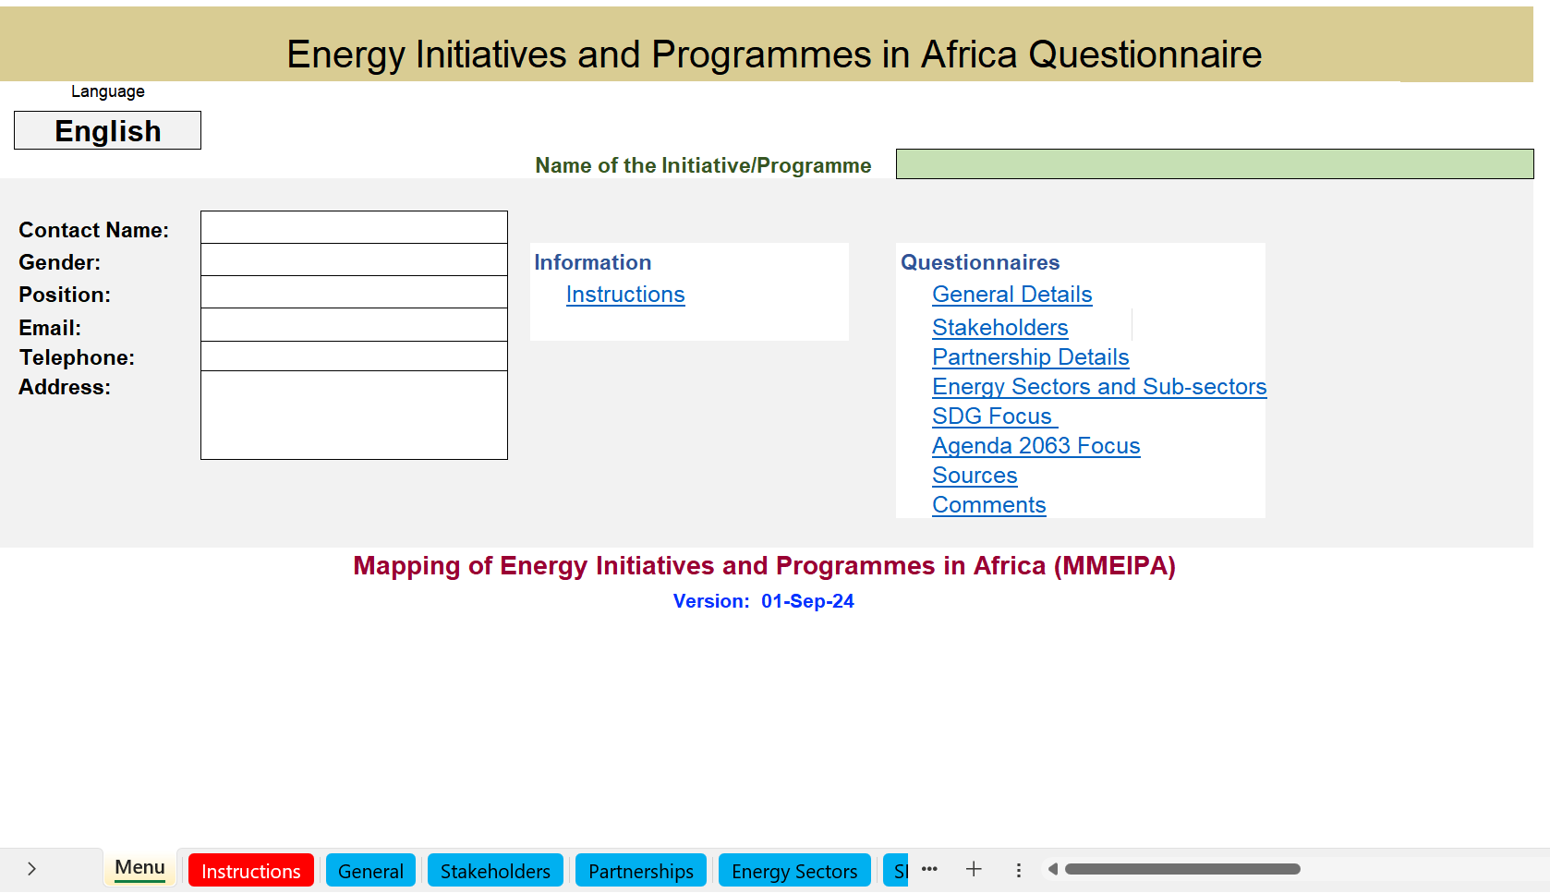Go to the Sources link

[x=975, y=476]
